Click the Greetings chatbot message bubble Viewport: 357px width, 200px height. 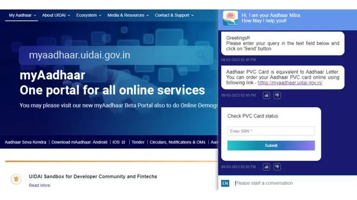(282, 43)
